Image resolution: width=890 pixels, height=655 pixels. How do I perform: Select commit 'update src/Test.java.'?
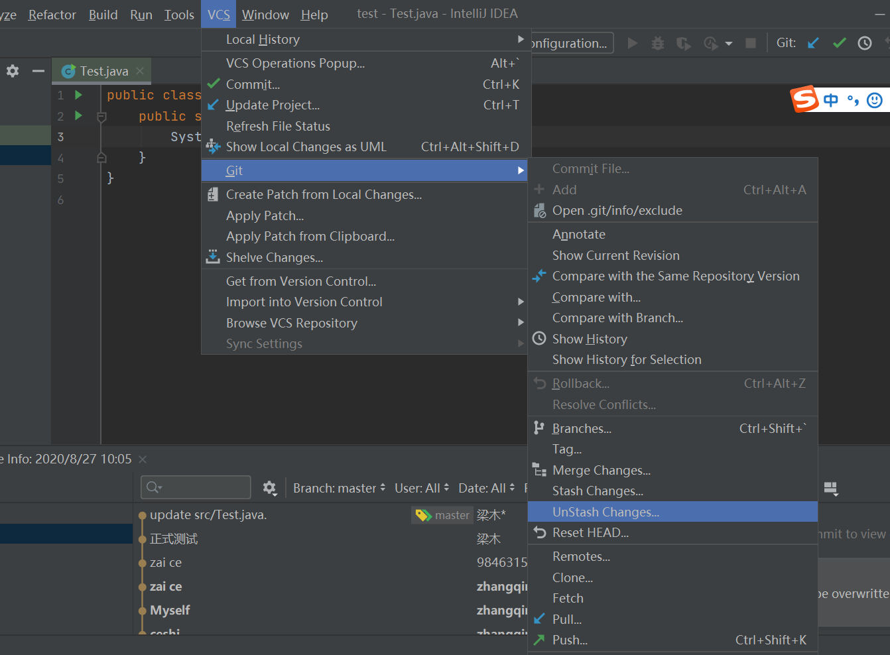tap(208, 515)
